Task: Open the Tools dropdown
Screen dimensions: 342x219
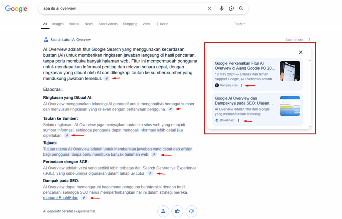Action: pyautogui.click(x=239, y=24)
